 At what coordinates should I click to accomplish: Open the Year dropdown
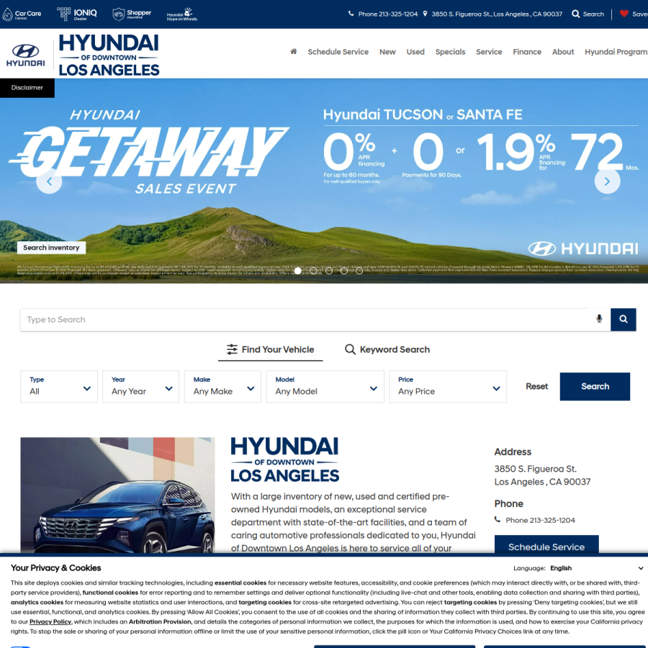(141, 387)
